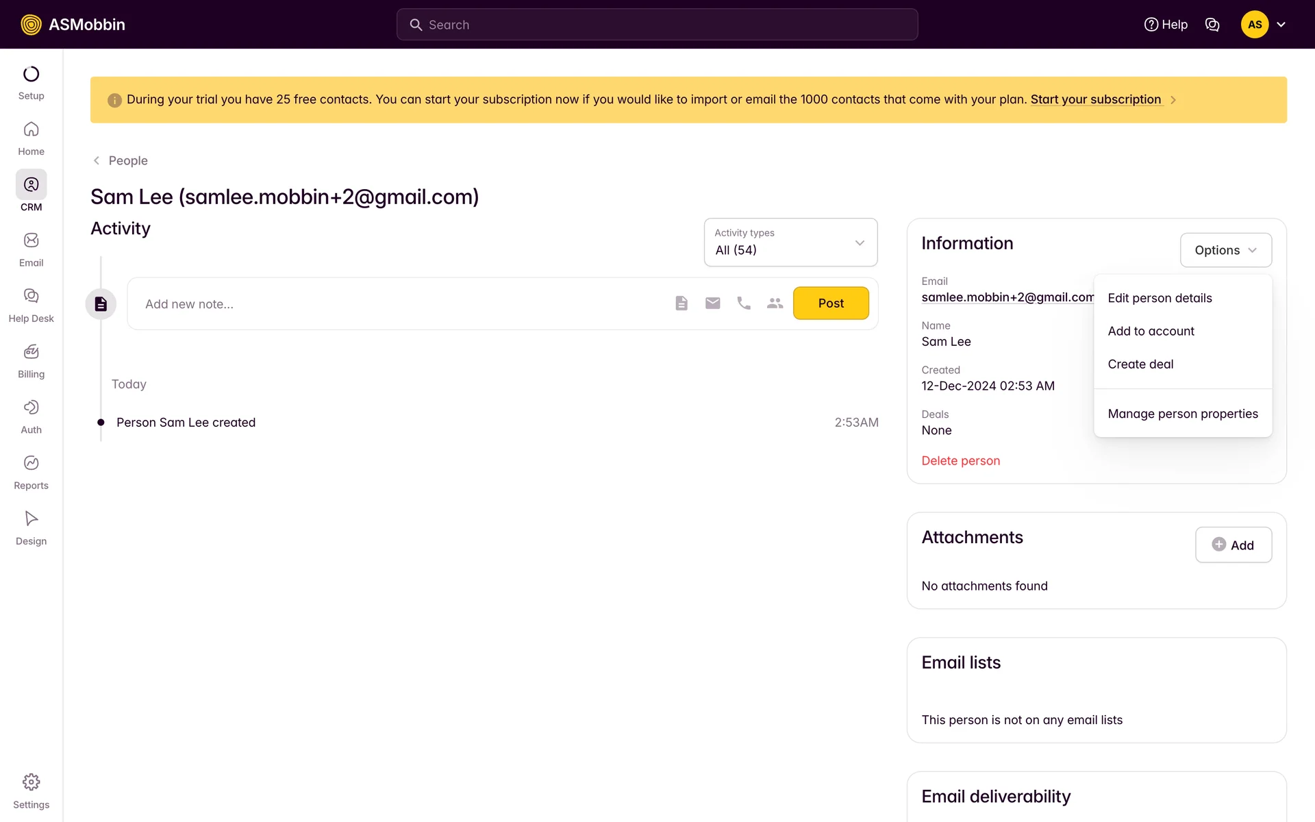Open the AS account menu chevron

tap(1281, 25)
